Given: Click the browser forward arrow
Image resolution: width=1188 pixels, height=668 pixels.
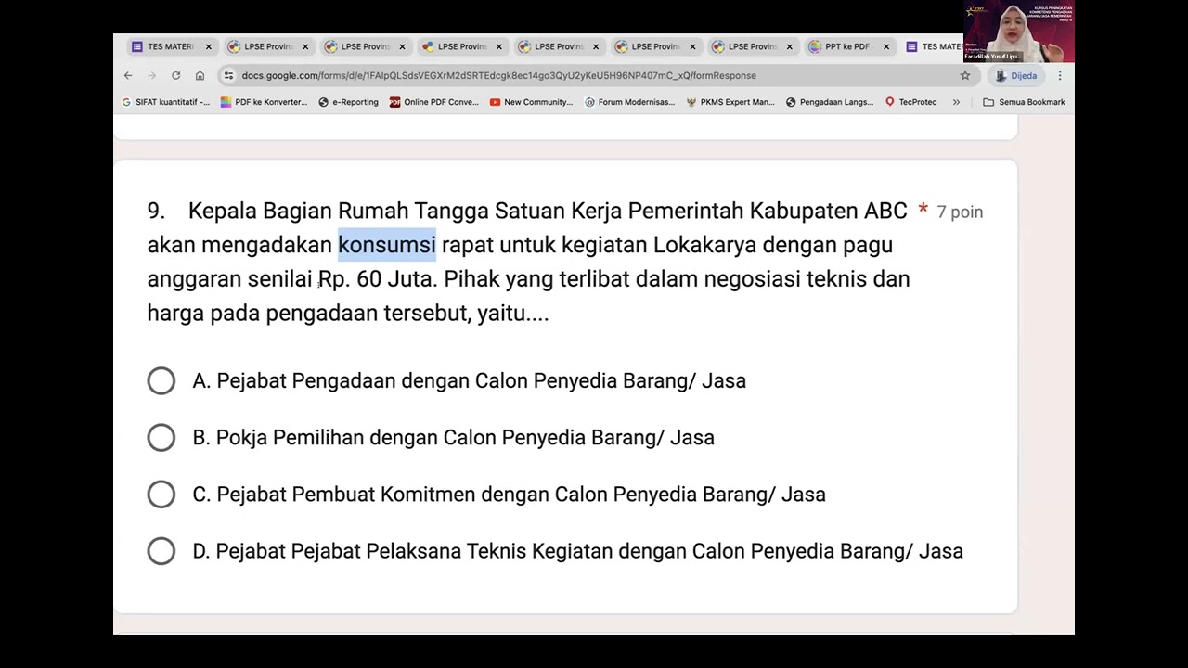Looking at the screenshot, I should pyautogui.click(x=151, y=75).
